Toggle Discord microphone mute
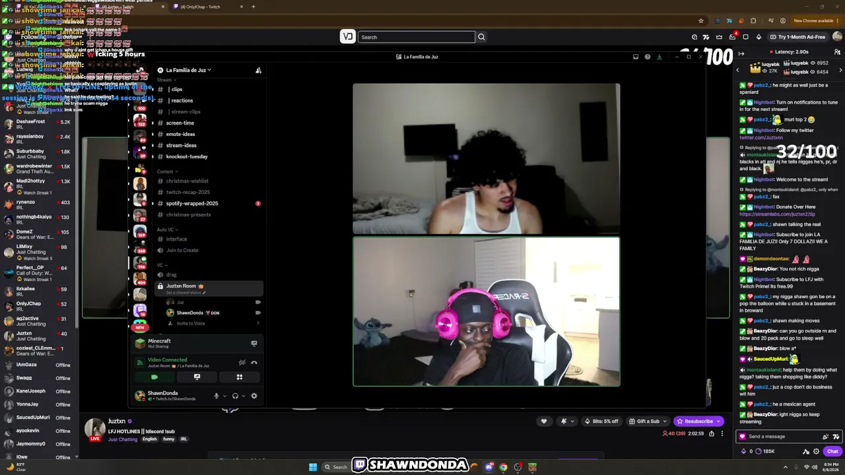Screen dimensions: 845x475 tap(216, 396)
